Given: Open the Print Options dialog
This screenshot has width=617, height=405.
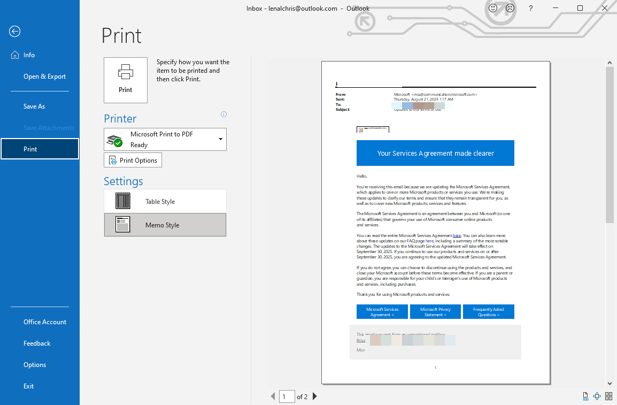Looking at the screenshot, I should 133,159.
